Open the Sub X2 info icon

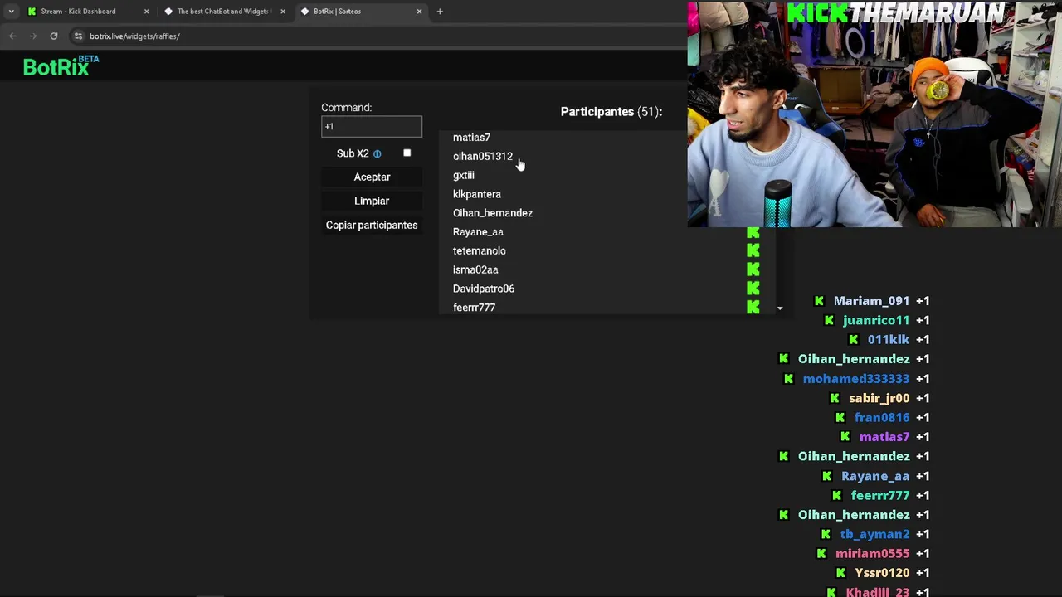[377, 153]
